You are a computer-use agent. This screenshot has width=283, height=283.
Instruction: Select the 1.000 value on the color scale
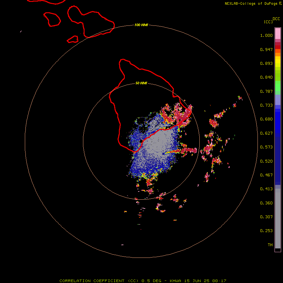(266, 35)
